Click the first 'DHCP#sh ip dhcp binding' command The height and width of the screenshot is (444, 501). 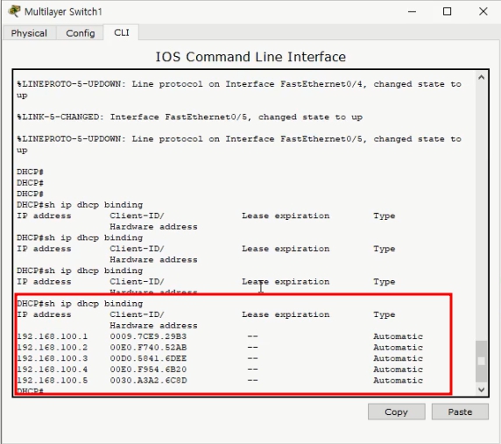80,205
